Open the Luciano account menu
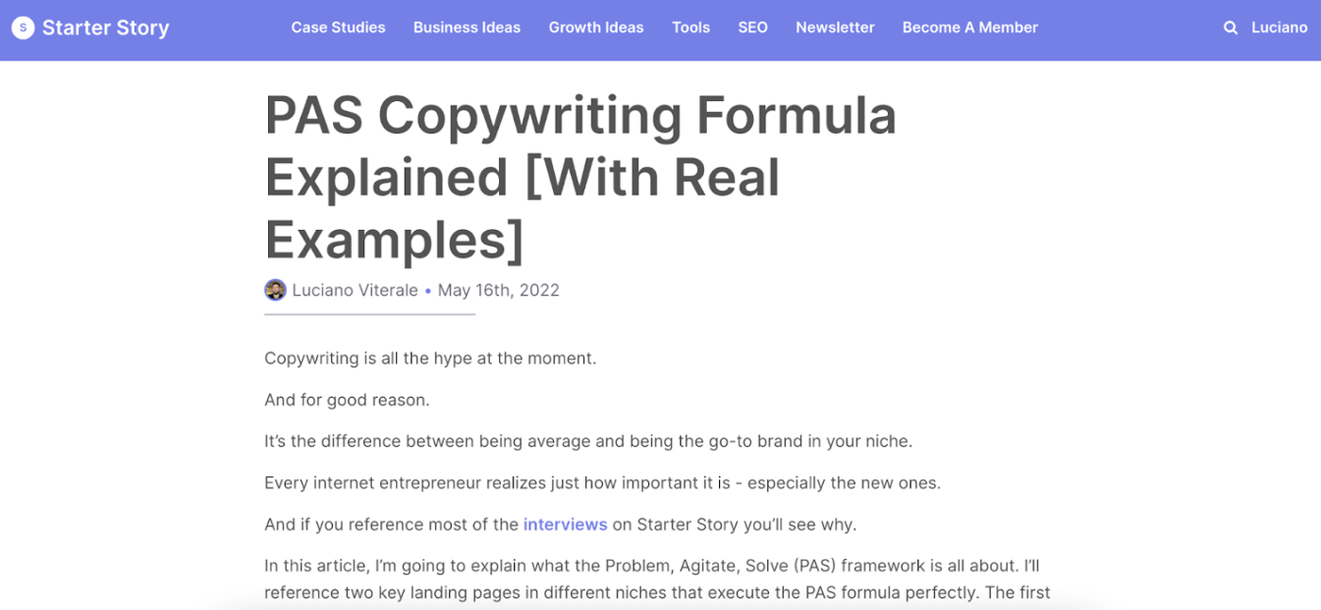Viewport: 1321px width, 610px height. (x=1279, y=27)
